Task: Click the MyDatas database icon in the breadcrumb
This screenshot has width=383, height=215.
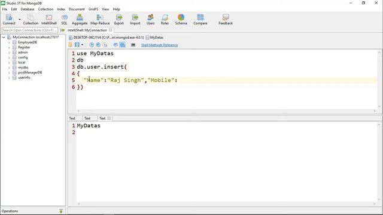Action: tap(147, 38)
